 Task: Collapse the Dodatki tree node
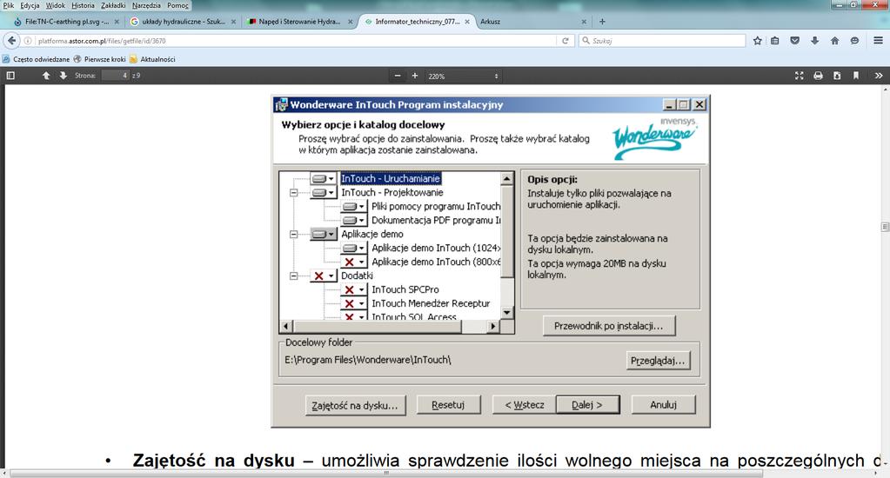coord(293,276)
